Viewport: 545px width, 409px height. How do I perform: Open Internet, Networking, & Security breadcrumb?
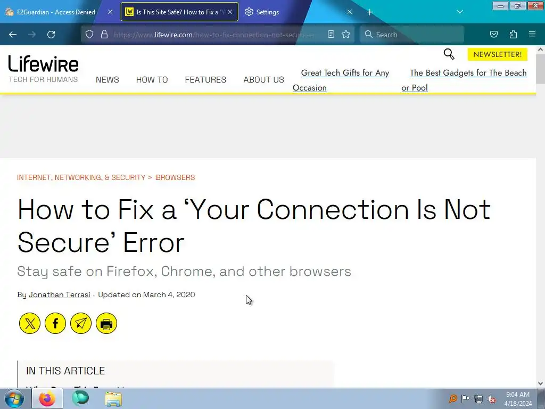click(x=81, y=177)
